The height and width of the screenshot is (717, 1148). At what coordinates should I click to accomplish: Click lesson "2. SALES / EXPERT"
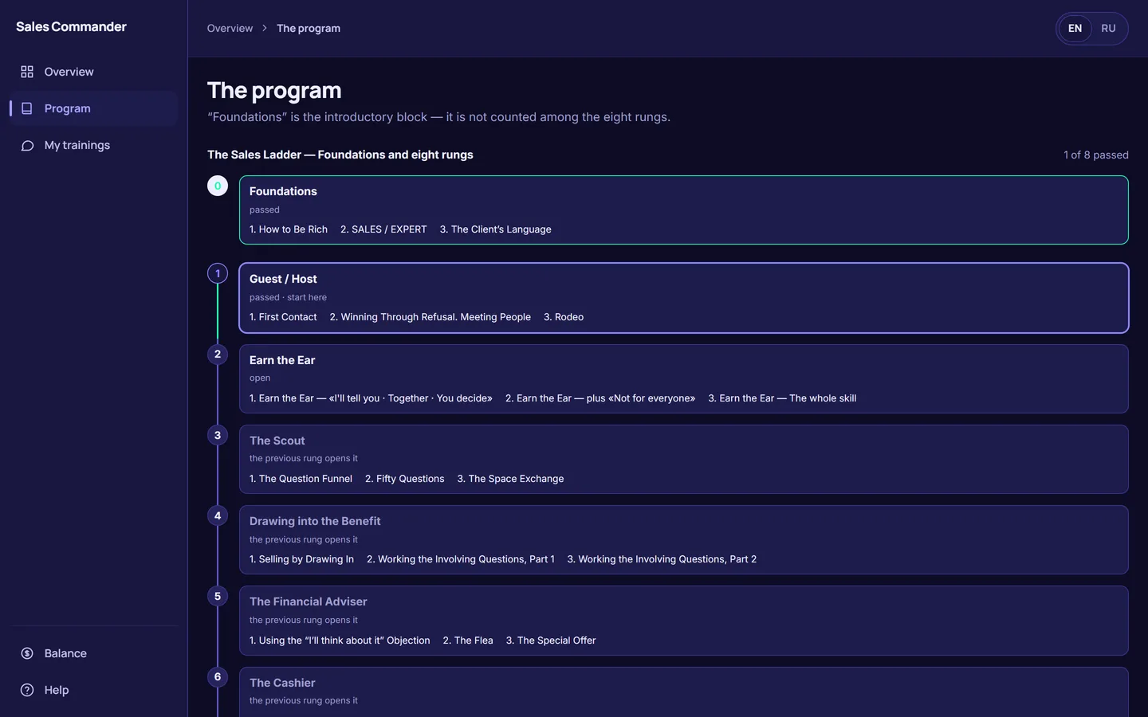click(383, 229)
